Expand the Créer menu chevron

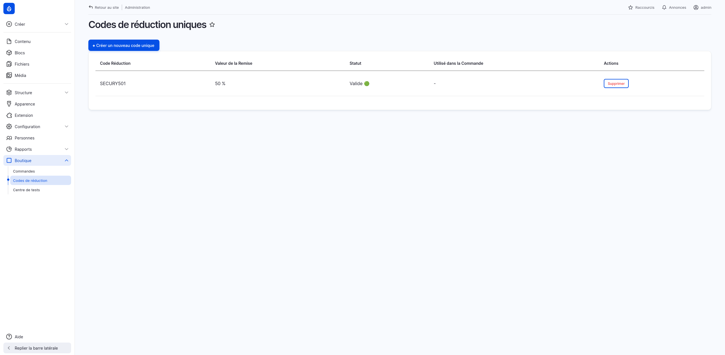[x=67, y=24]
